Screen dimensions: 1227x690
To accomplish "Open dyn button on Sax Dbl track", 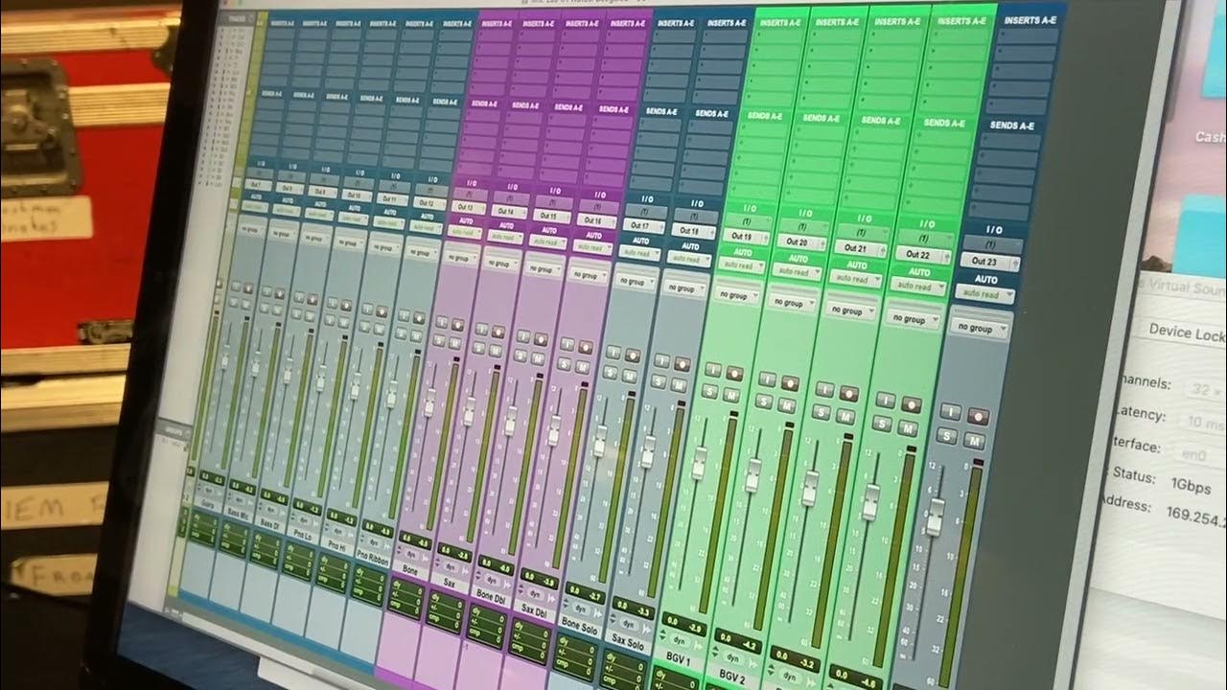I will (533, 594).
